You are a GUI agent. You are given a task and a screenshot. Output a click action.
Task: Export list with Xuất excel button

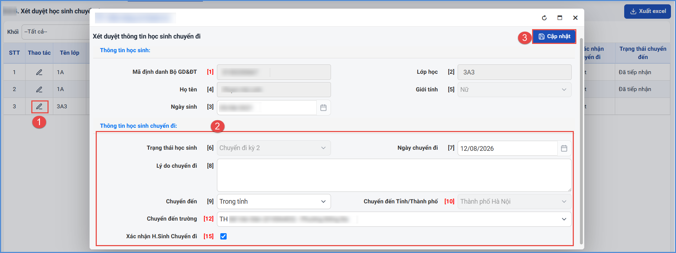(648, 11)
